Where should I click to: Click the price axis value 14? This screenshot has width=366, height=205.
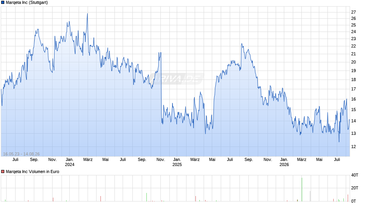coord(354,121)
